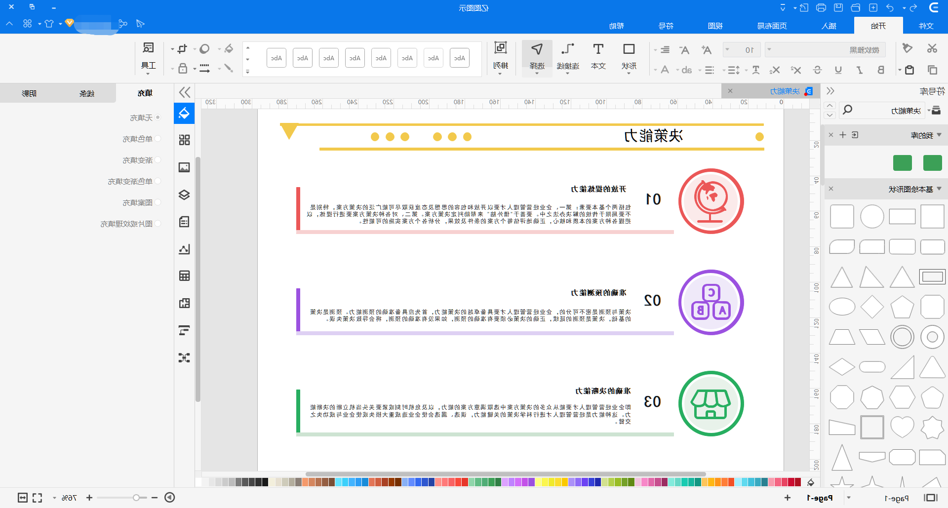Collapse the 符号库 symbol library panel chevron
948x508 pixels.
click(830, 91)
